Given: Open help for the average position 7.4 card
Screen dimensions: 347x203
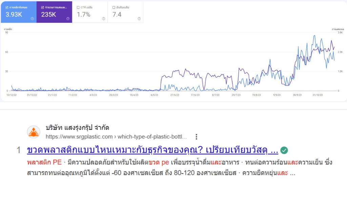Looking at the screenshot, I should point(139,18).
